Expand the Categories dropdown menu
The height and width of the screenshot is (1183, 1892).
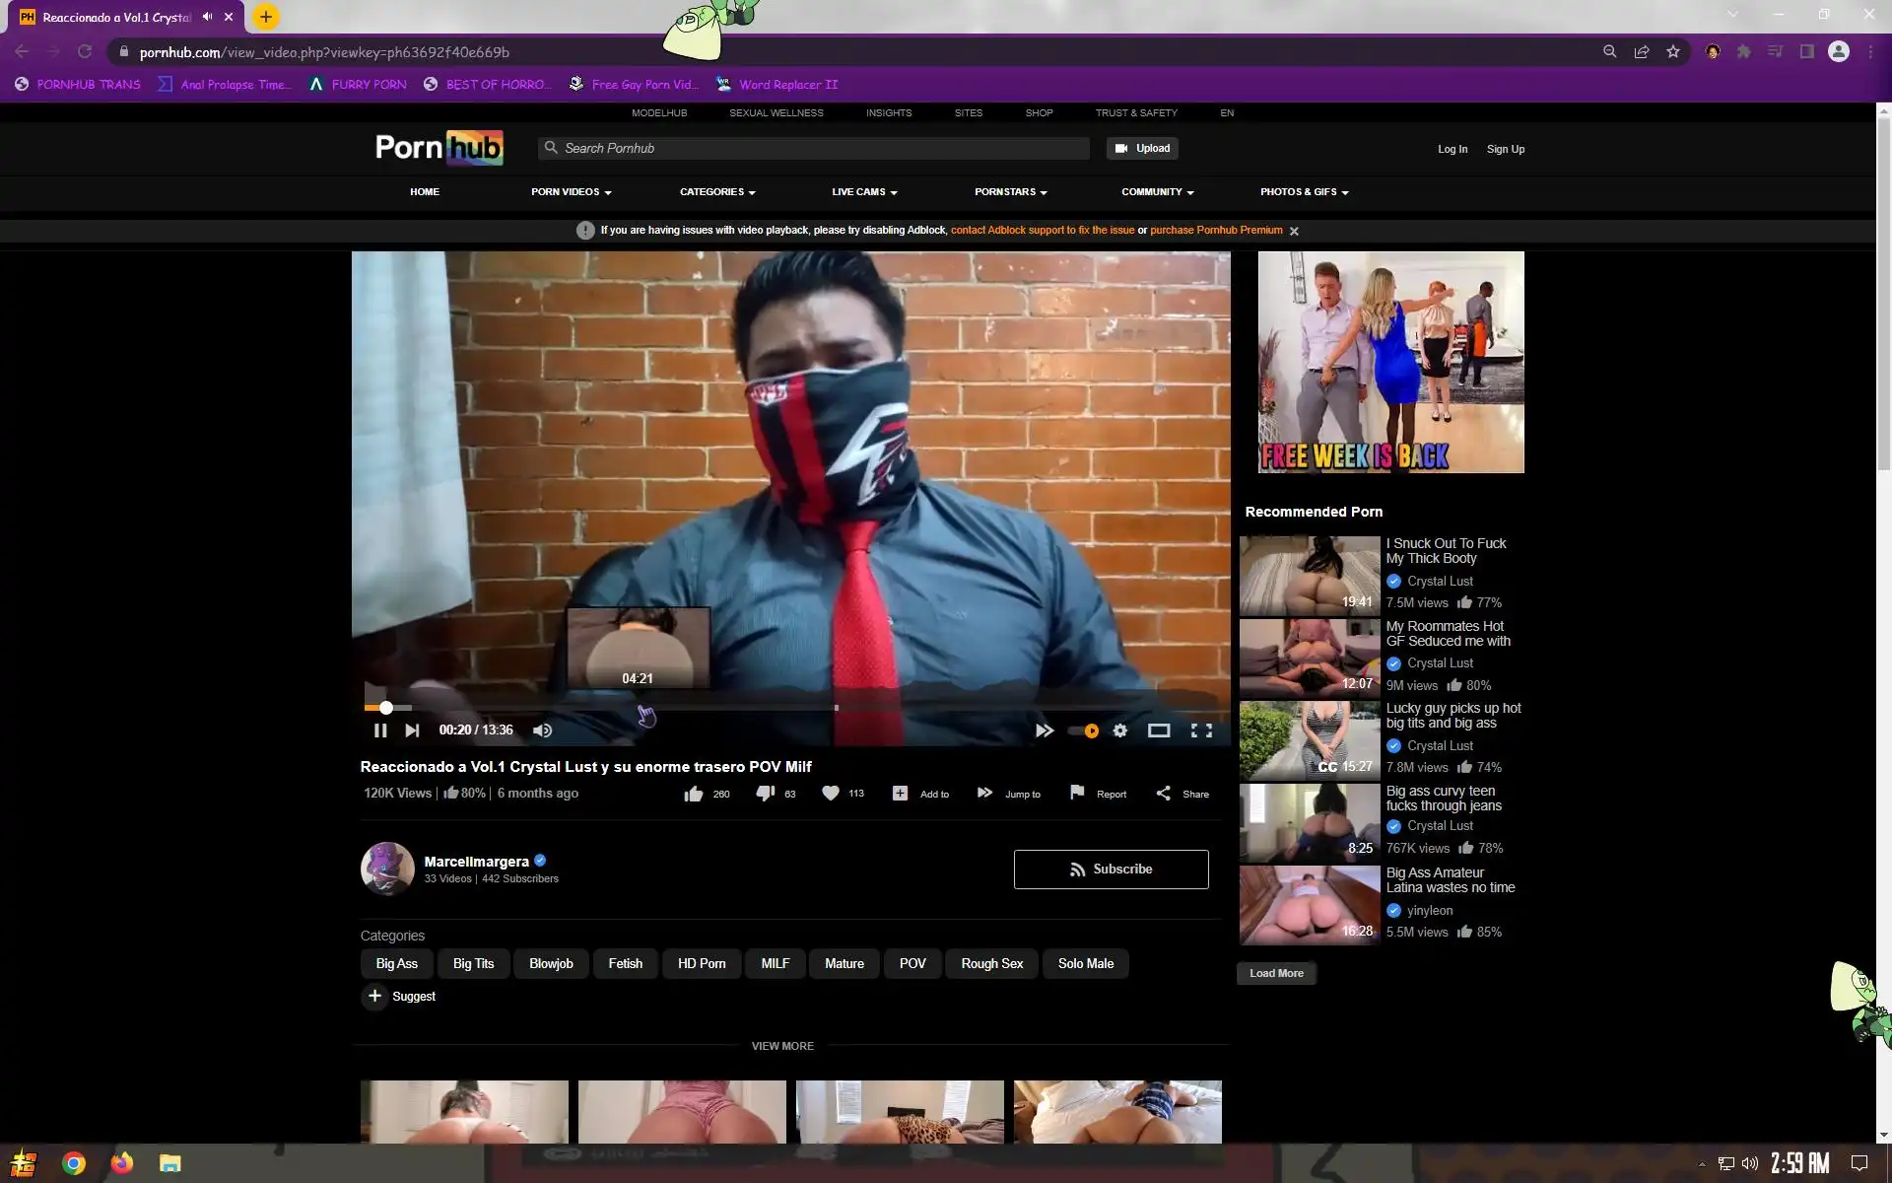[716, 192]
